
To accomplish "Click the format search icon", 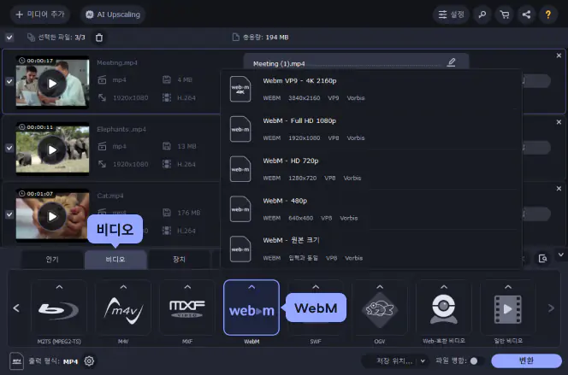I will pyautogui.click(x=542, y=259).
